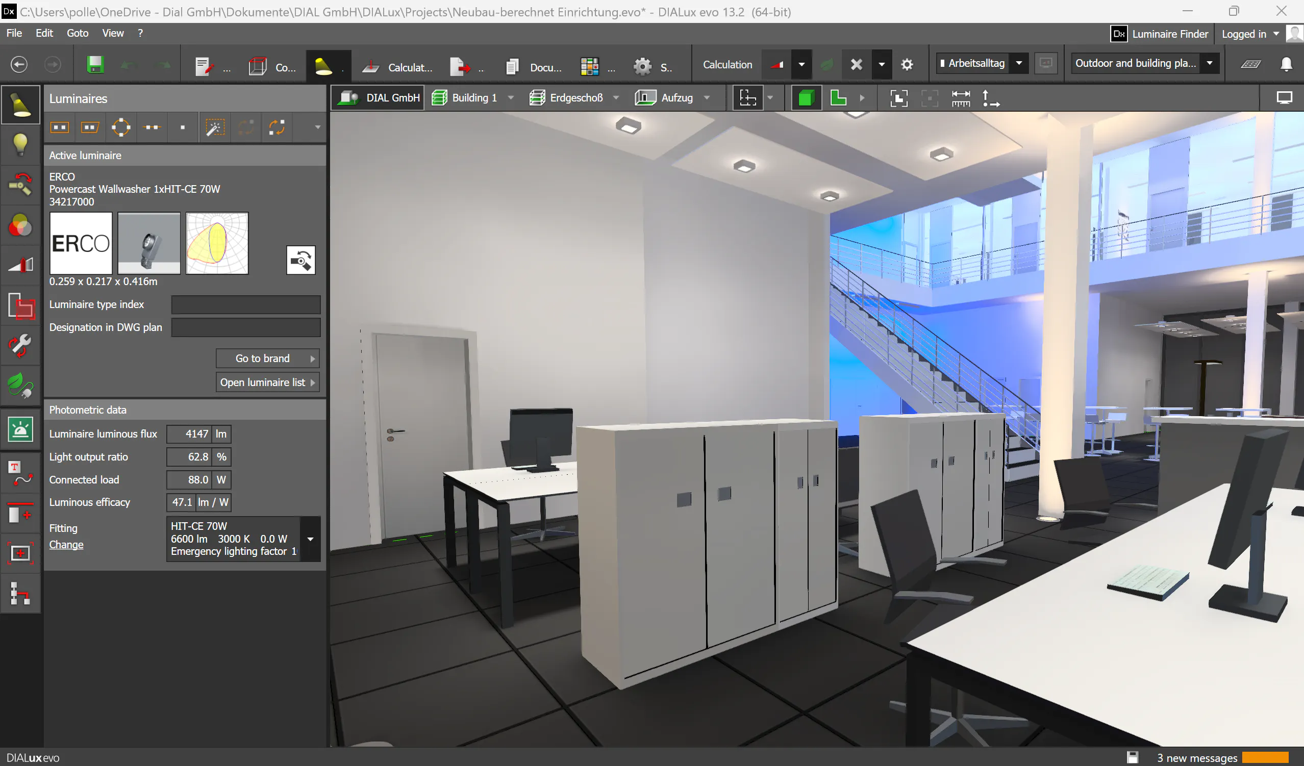The height and width of the screenshot is (766, 1304).
Task: Toggle the green 3D cube view
Action: [x=806, y=98]
